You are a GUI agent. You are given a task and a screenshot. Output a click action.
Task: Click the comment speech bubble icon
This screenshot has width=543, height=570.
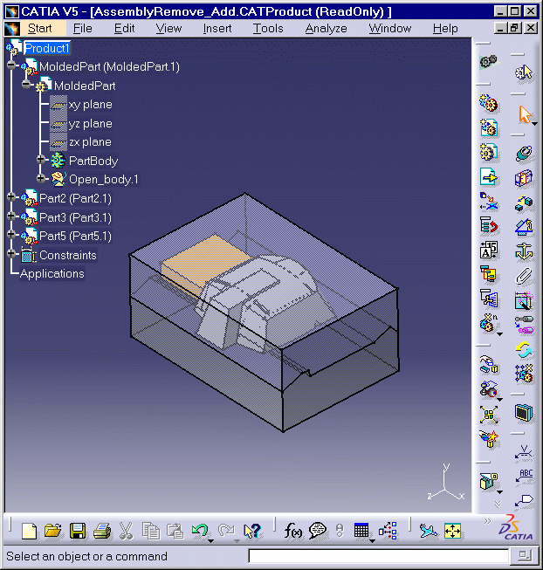pyautogui.click(x=317, y=531)
